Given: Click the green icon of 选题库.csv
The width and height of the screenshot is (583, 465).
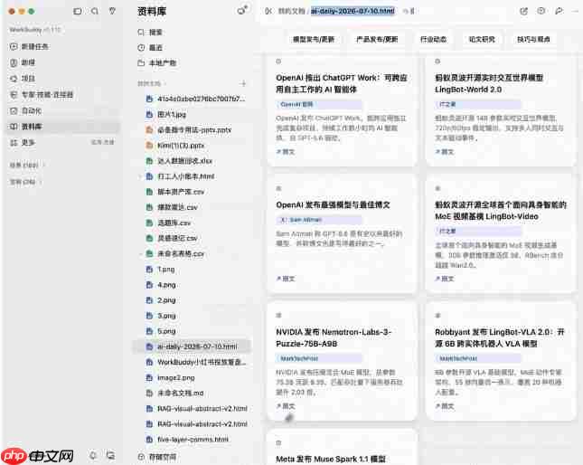Looking at the screenshot, I should pyautogui.click(x=149, y=223).
